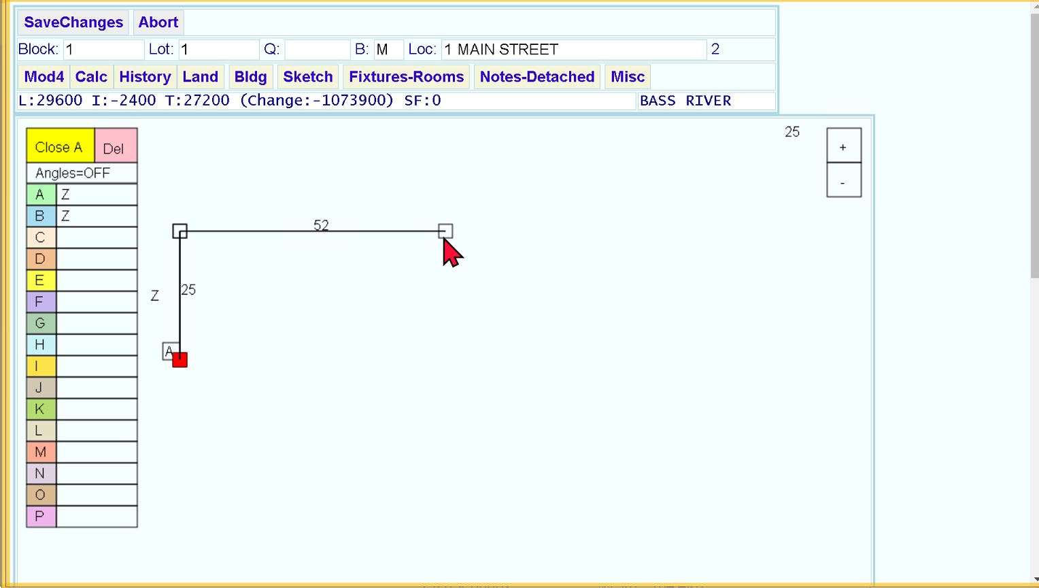
Task: Click the Block input field
Action: (103, 50)
